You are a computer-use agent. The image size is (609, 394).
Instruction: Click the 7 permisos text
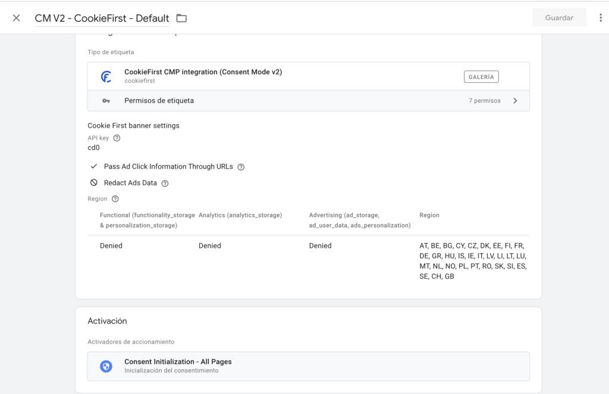pyautogui.click(x=484, y=100)
